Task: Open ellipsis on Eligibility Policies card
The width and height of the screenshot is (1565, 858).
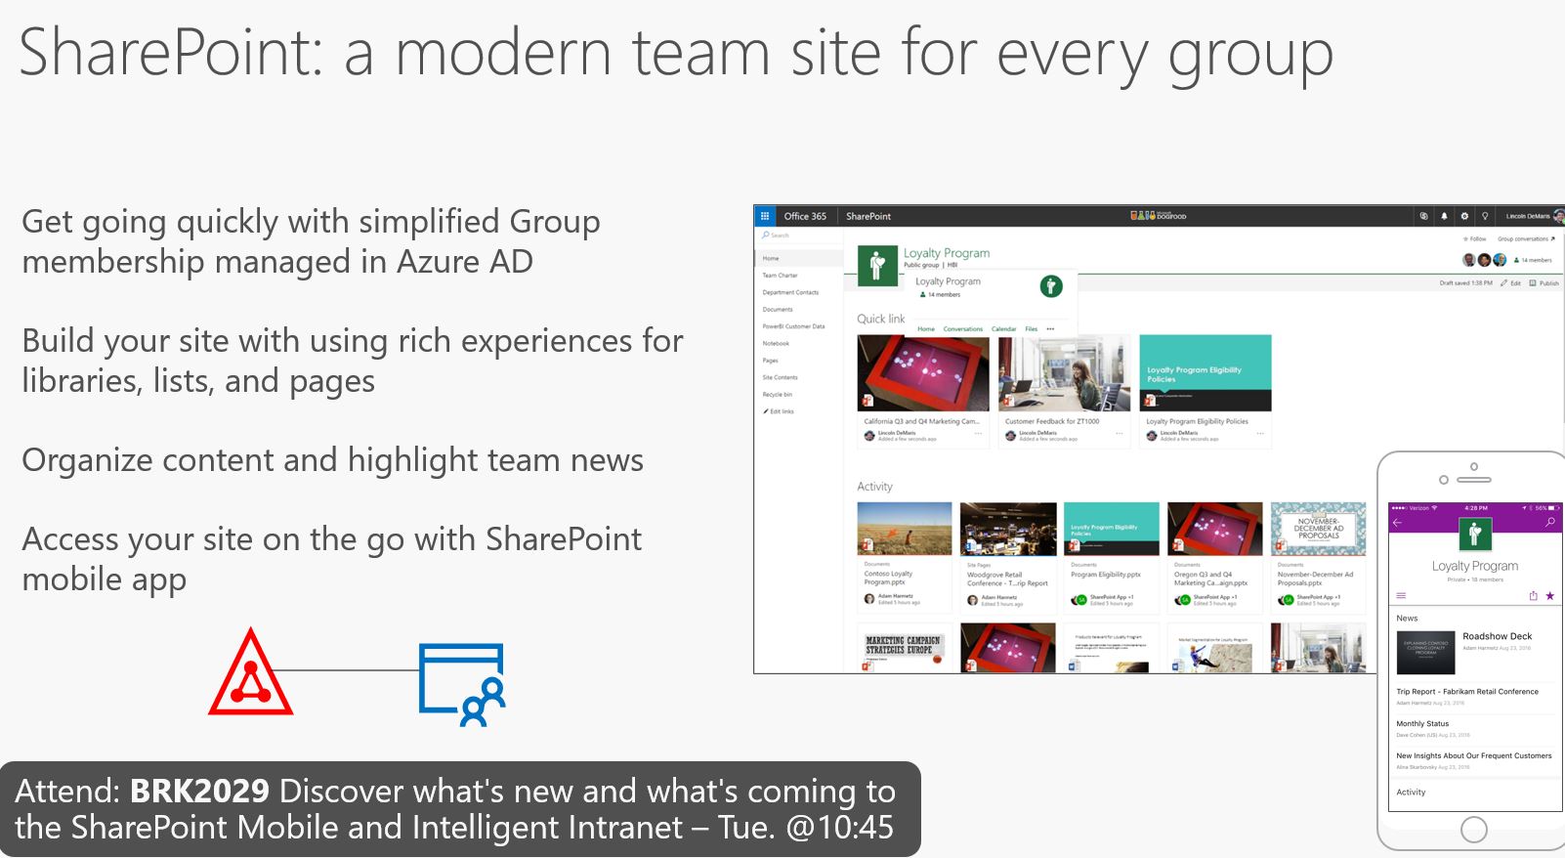Action: [1260, 434]
